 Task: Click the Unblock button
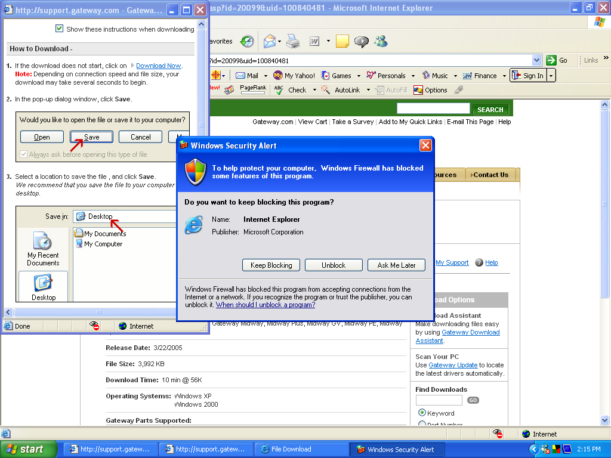(x=334, y=265)
